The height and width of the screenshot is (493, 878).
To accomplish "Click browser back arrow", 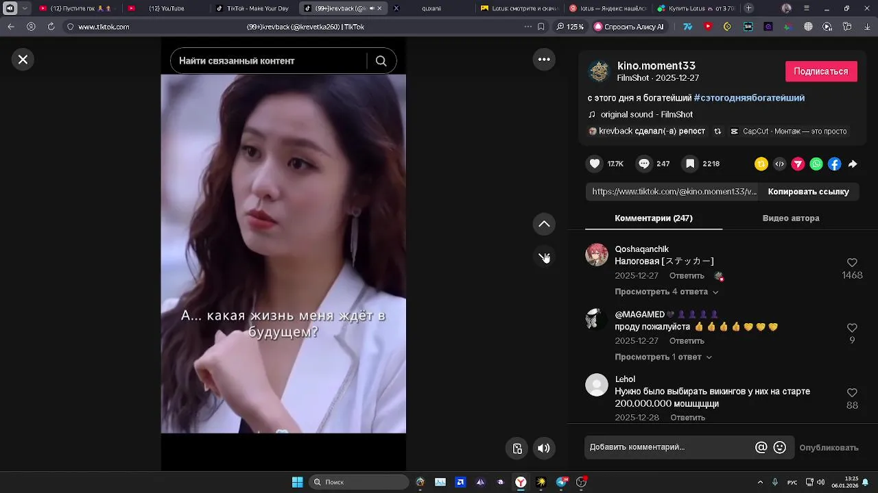I will (x=11, y=27).
